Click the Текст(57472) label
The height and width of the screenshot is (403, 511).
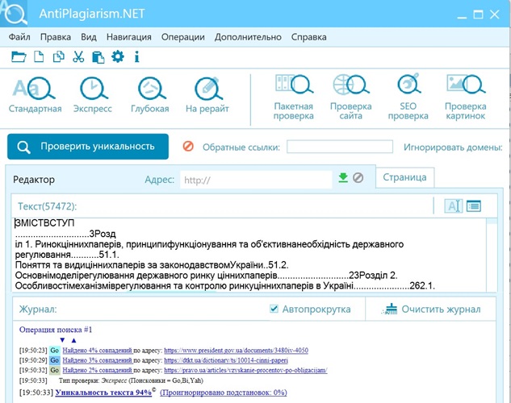pos(48,206)
